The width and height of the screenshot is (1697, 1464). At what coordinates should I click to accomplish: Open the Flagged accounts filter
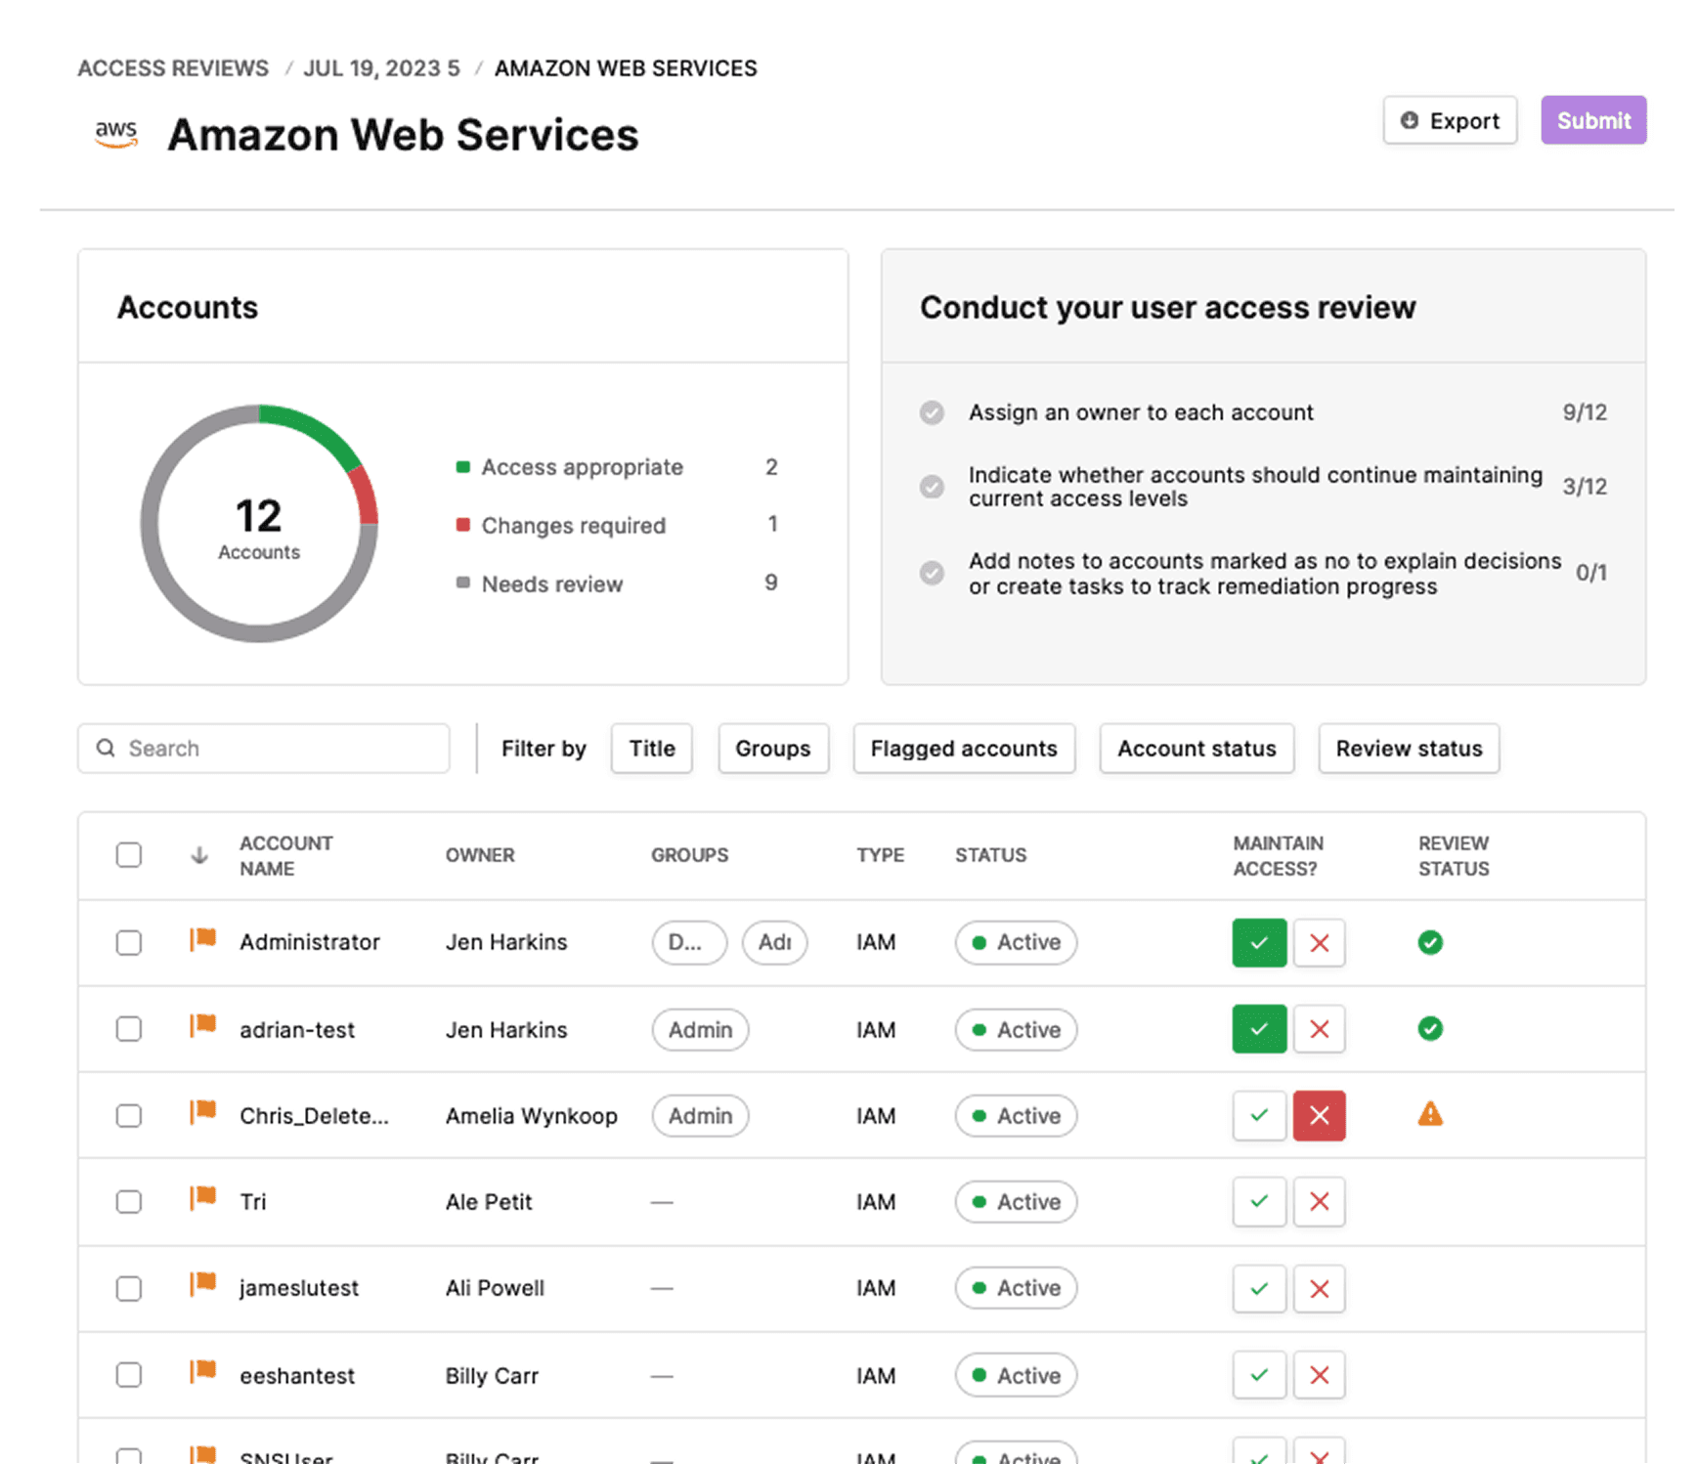pos(964,749)
